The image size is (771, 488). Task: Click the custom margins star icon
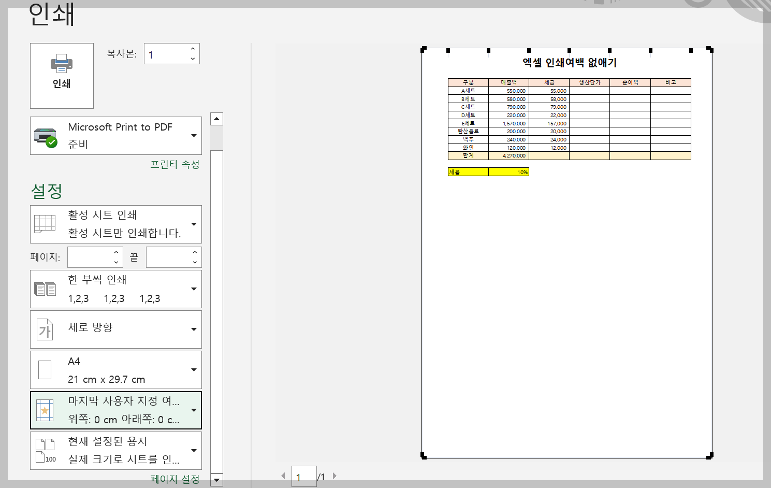pos(46,410)
